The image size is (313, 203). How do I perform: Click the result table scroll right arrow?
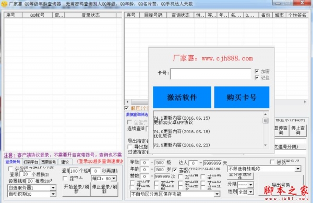305,102
